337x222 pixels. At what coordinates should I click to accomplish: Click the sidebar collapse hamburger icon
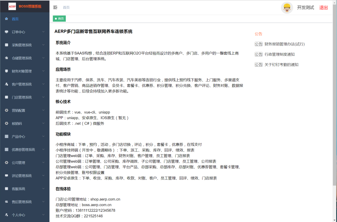click(x=55, y=7)
